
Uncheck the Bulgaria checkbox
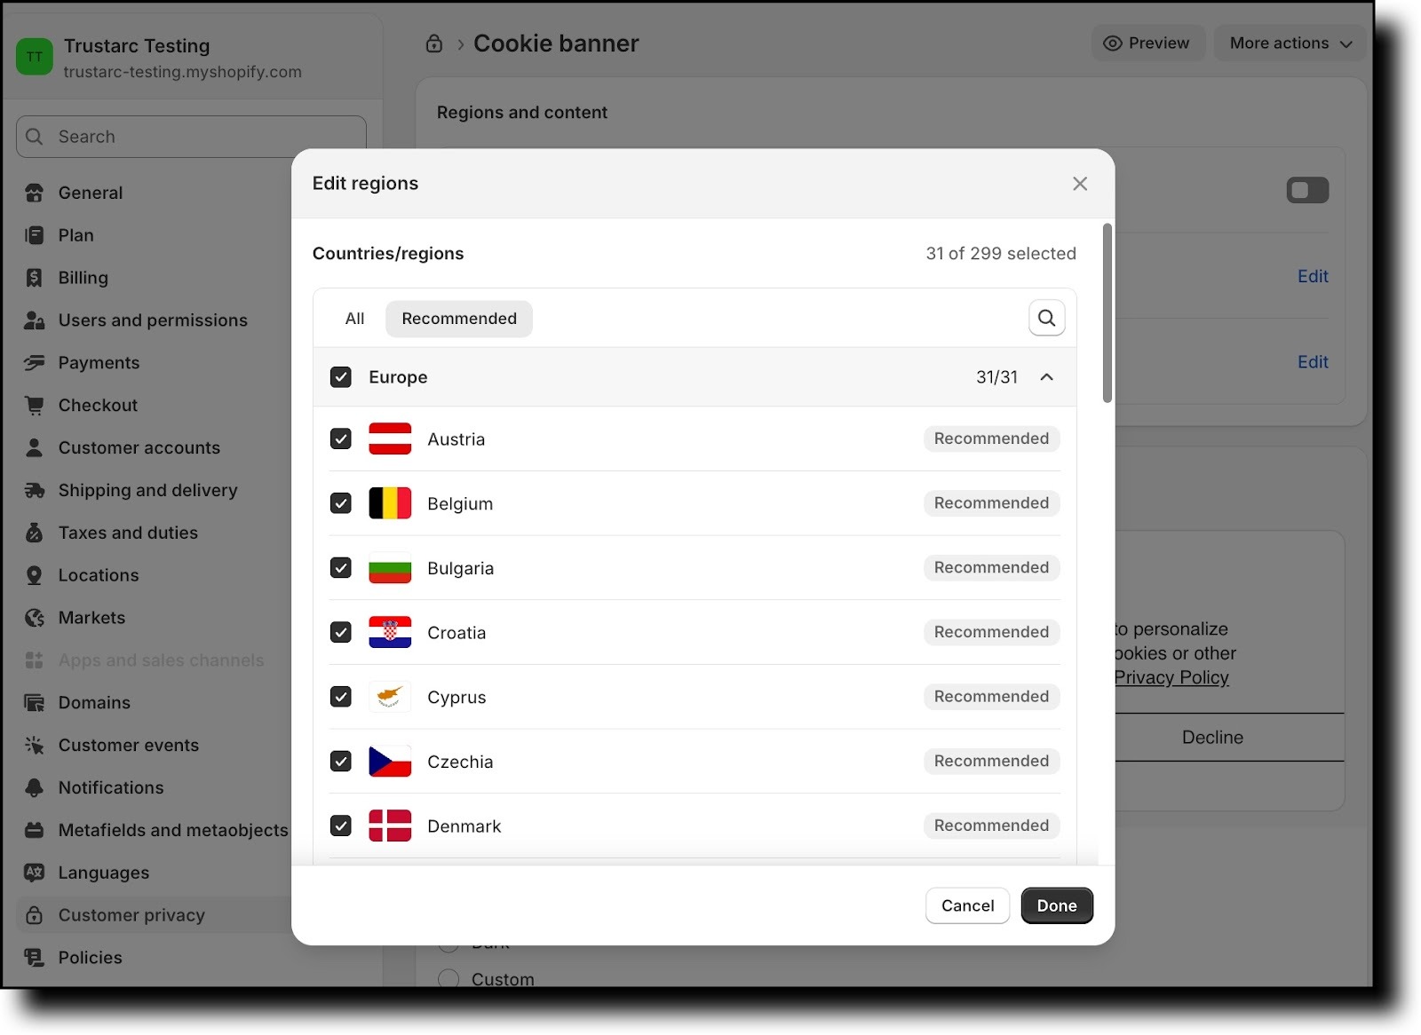(x=341, y=567)
